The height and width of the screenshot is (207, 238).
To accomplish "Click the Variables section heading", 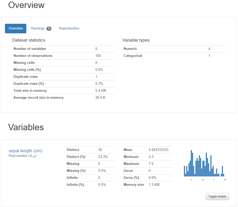I will pyautogui.click(x=26, y=127).
